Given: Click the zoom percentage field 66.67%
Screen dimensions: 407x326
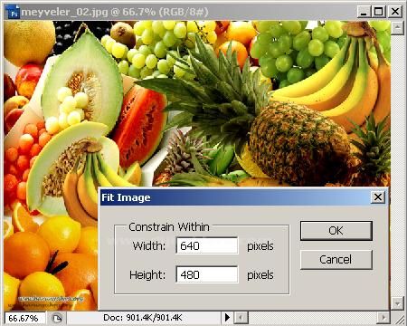Looking at the screenshot, I should tap(24, 318).
